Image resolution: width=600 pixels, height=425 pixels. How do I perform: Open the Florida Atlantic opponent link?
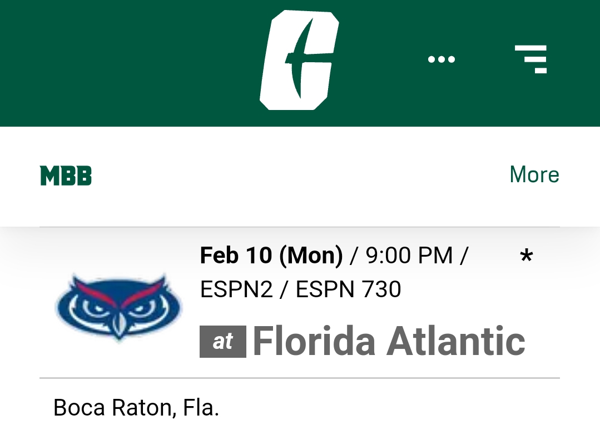pos(389,341)
